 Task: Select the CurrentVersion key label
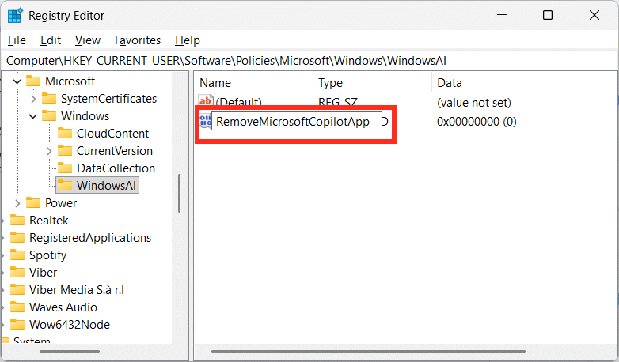[115, 151]
